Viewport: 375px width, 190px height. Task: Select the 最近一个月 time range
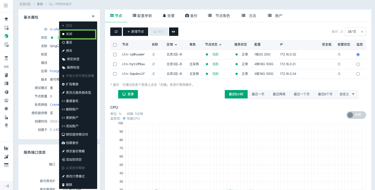pos(302,94)
